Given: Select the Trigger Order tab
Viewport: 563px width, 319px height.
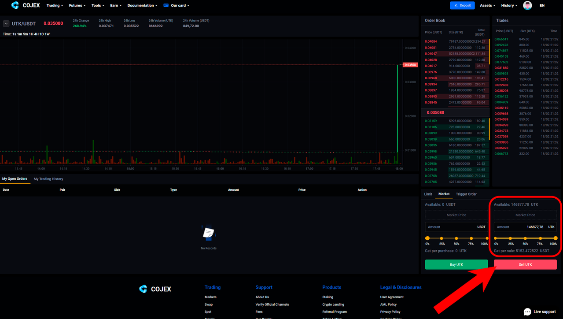Looking at the screenshot, I should pyautogui.click(x=466, y=194).
